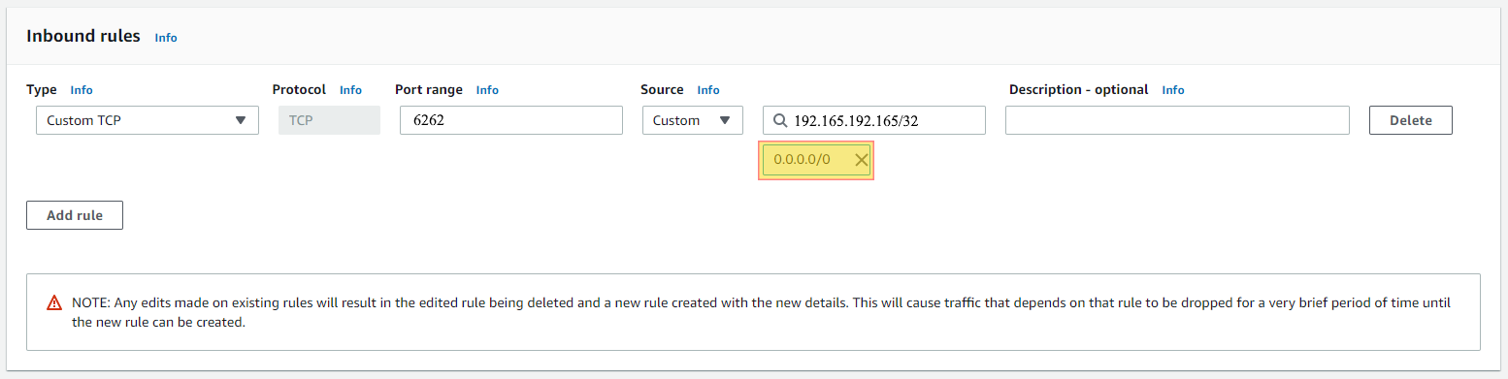
Task: Open Info link next to Protocol label
Action: pyautogui.click(x=350, y=90)
